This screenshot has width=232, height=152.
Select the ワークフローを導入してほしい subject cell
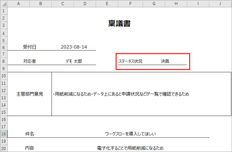point(130,134)
